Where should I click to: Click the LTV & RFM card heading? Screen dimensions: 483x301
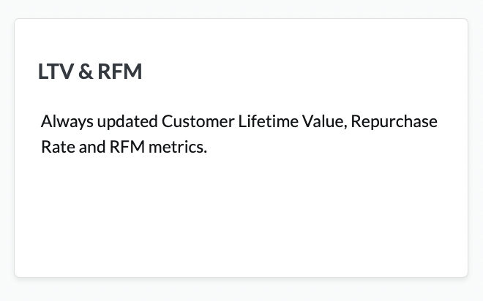[90, 72]
